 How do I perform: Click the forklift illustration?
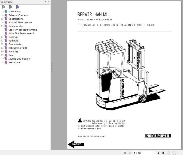click(x=130, y=75)
